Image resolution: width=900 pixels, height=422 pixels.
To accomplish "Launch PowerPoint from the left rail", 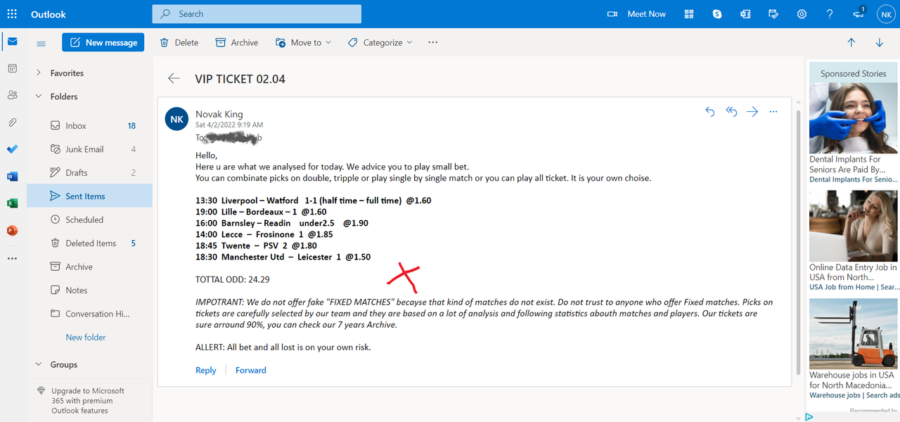I will [12, 230].
